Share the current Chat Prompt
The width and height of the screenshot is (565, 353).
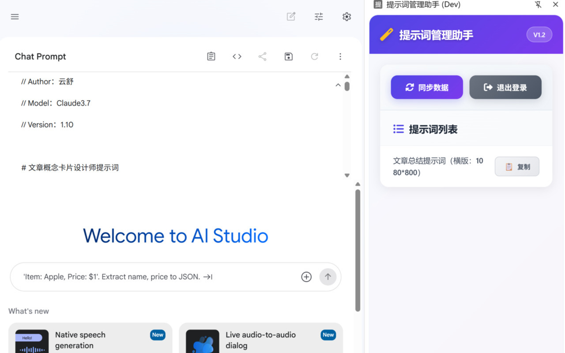[262, 56]
